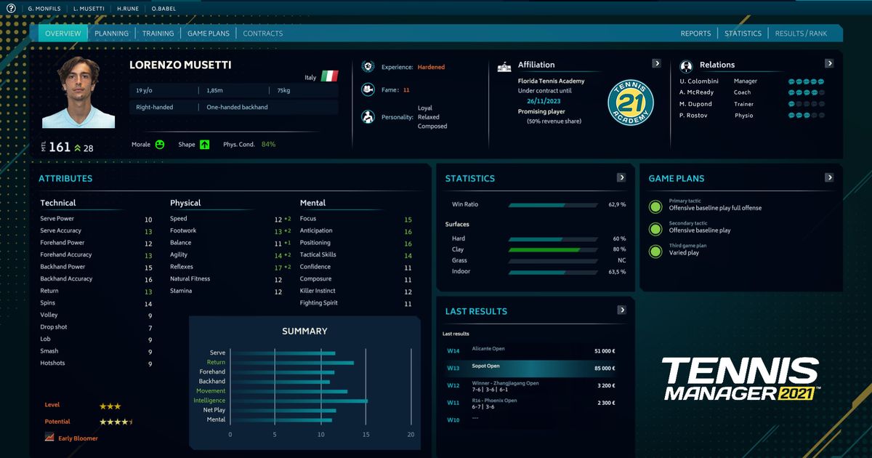Click Florida Tennis Academy name
Image resolution: width=872 pixels, height=458 pixels.
pos(551,81)
